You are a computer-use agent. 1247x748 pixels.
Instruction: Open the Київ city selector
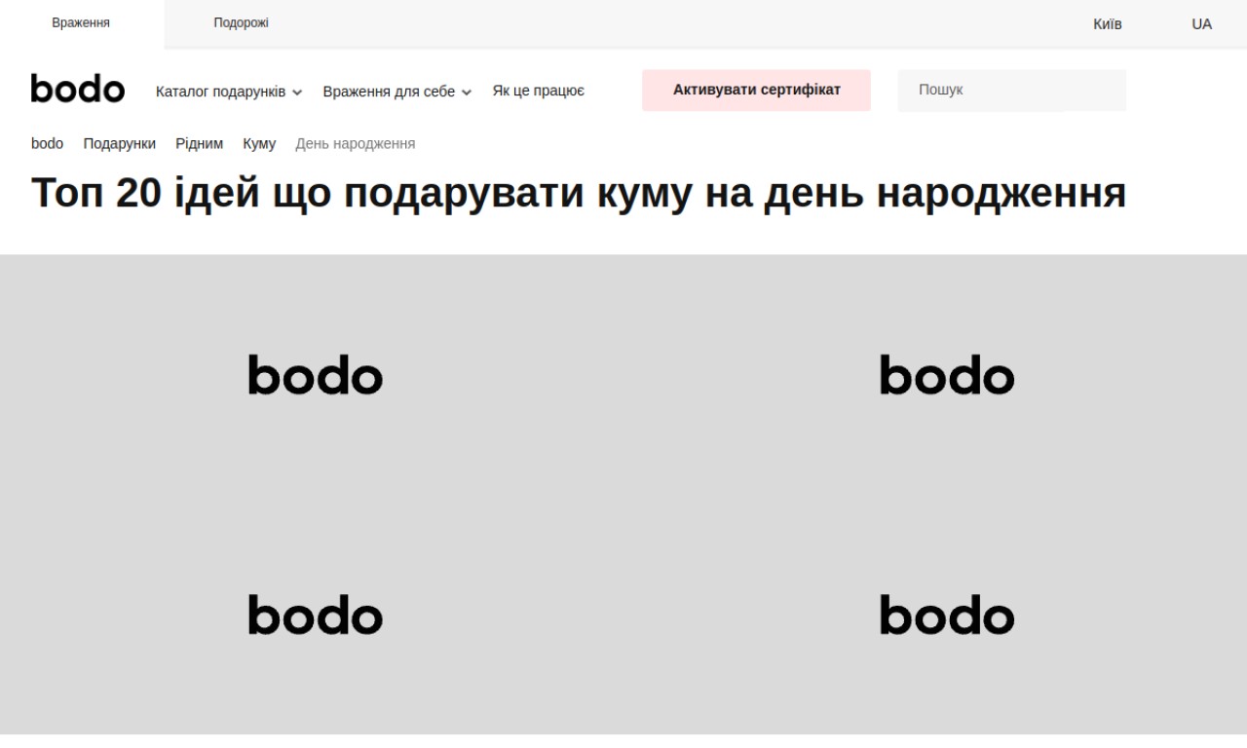tap(1108, 24)
